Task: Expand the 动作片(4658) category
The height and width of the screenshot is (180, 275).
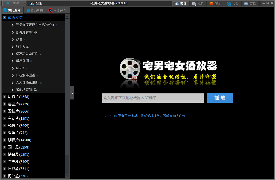Action: pos(4,97)
